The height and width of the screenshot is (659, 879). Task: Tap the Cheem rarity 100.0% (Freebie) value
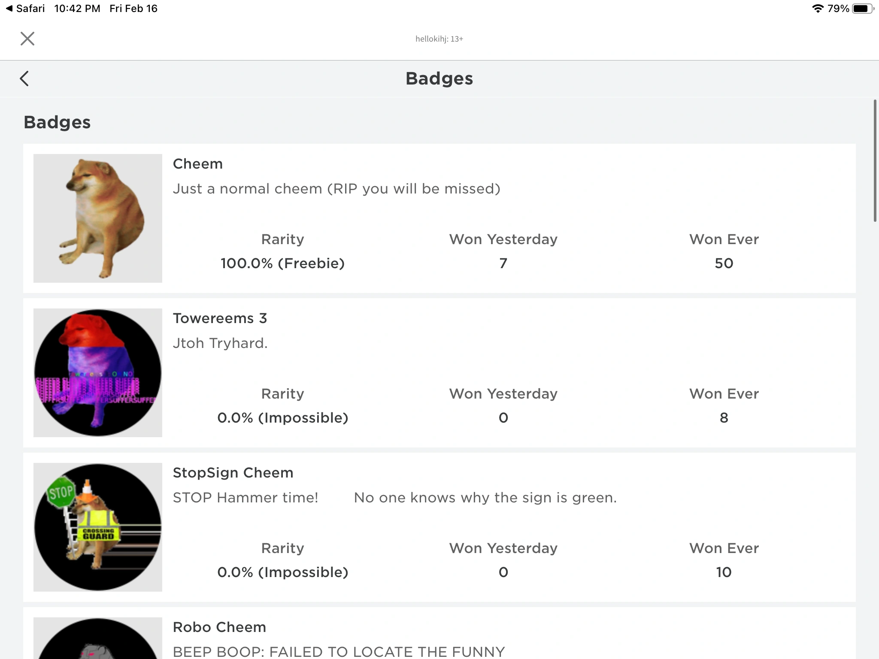[282, 263]
